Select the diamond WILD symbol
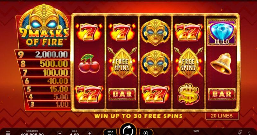The width and height of the screenshot is (257, 135). [x=222, y=32]
